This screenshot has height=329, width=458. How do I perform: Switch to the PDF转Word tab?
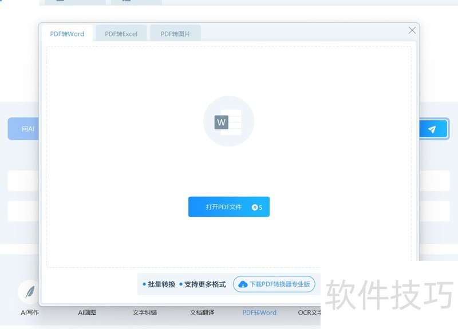click(x=67, y=34)
